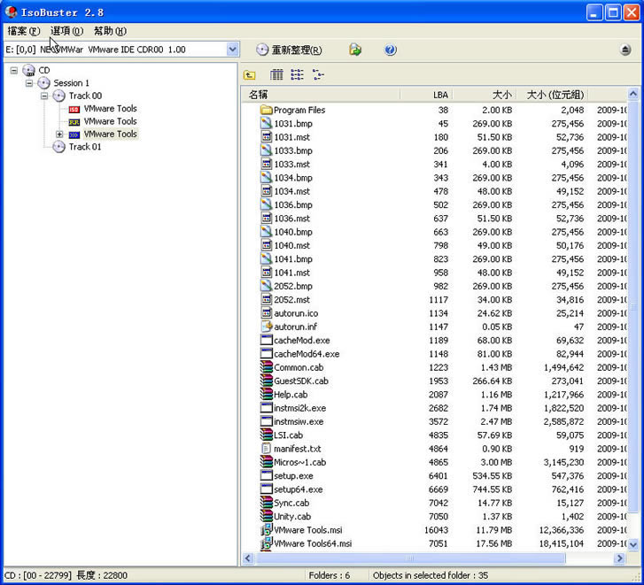Select the setup64.exe file name
This screenshot has width=644, height=585.
[x=299, y=489]
